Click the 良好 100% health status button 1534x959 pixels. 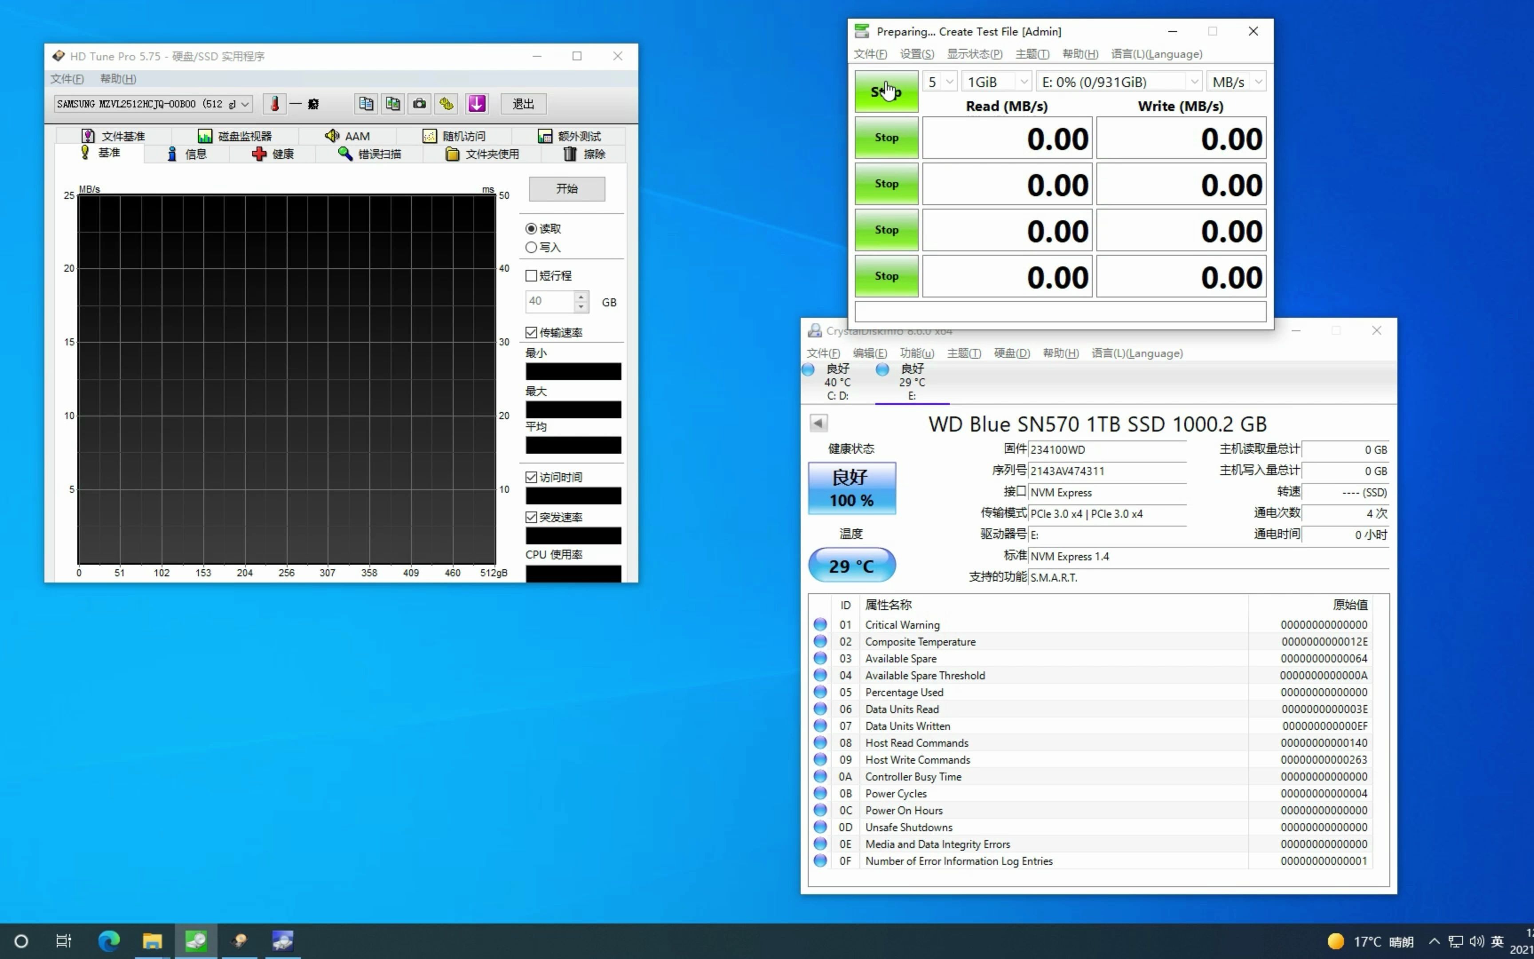851,488
